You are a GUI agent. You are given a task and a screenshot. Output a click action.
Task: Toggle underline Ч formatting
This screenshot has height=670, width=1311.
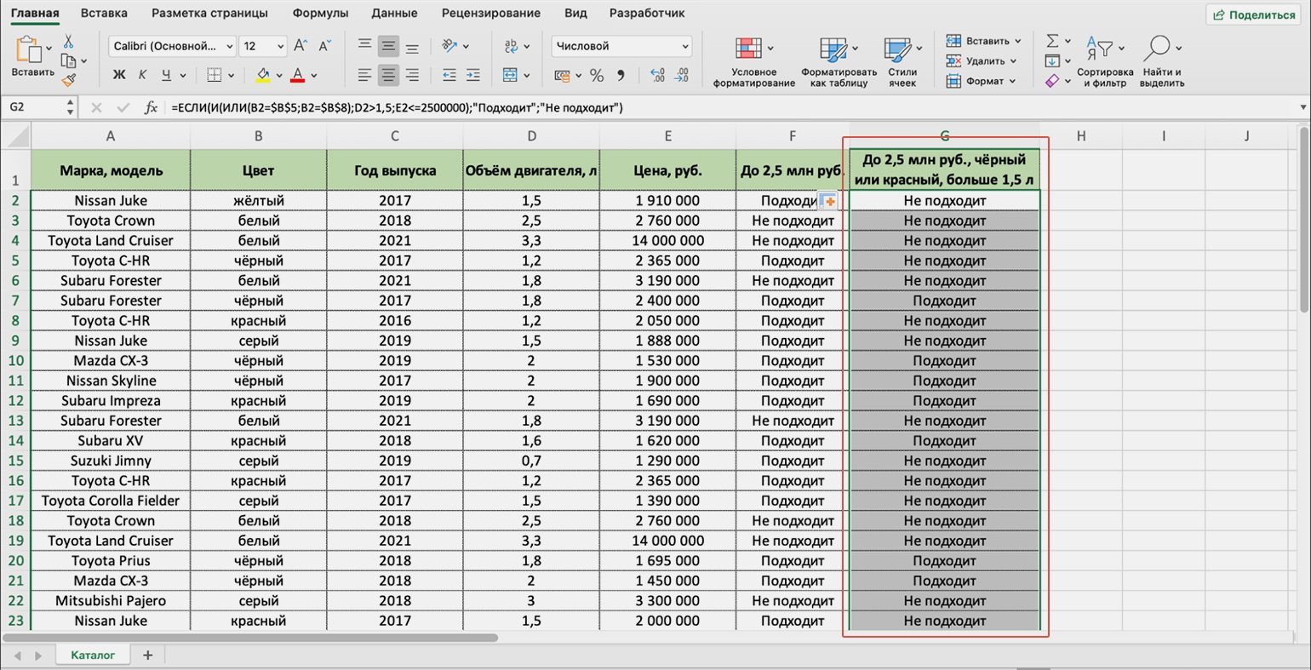(166, 76)
